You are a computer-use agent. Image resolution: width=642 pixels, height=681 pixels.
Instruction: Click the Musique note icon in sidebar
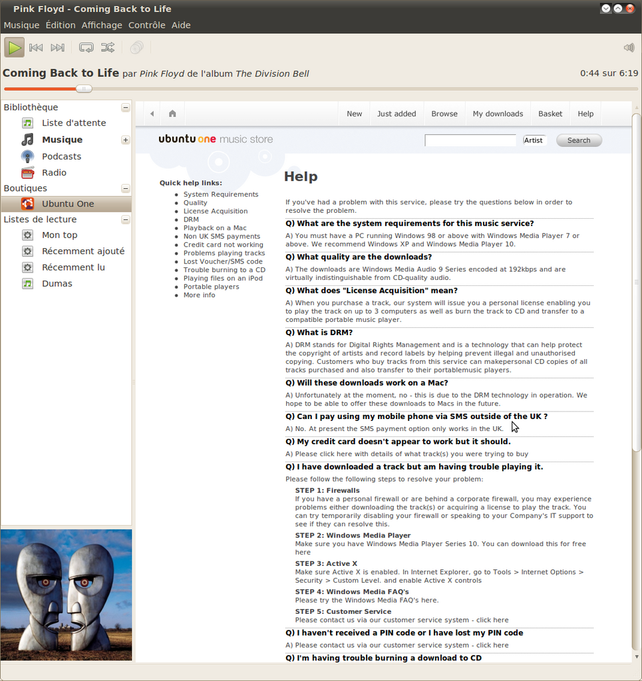point(27,140)
